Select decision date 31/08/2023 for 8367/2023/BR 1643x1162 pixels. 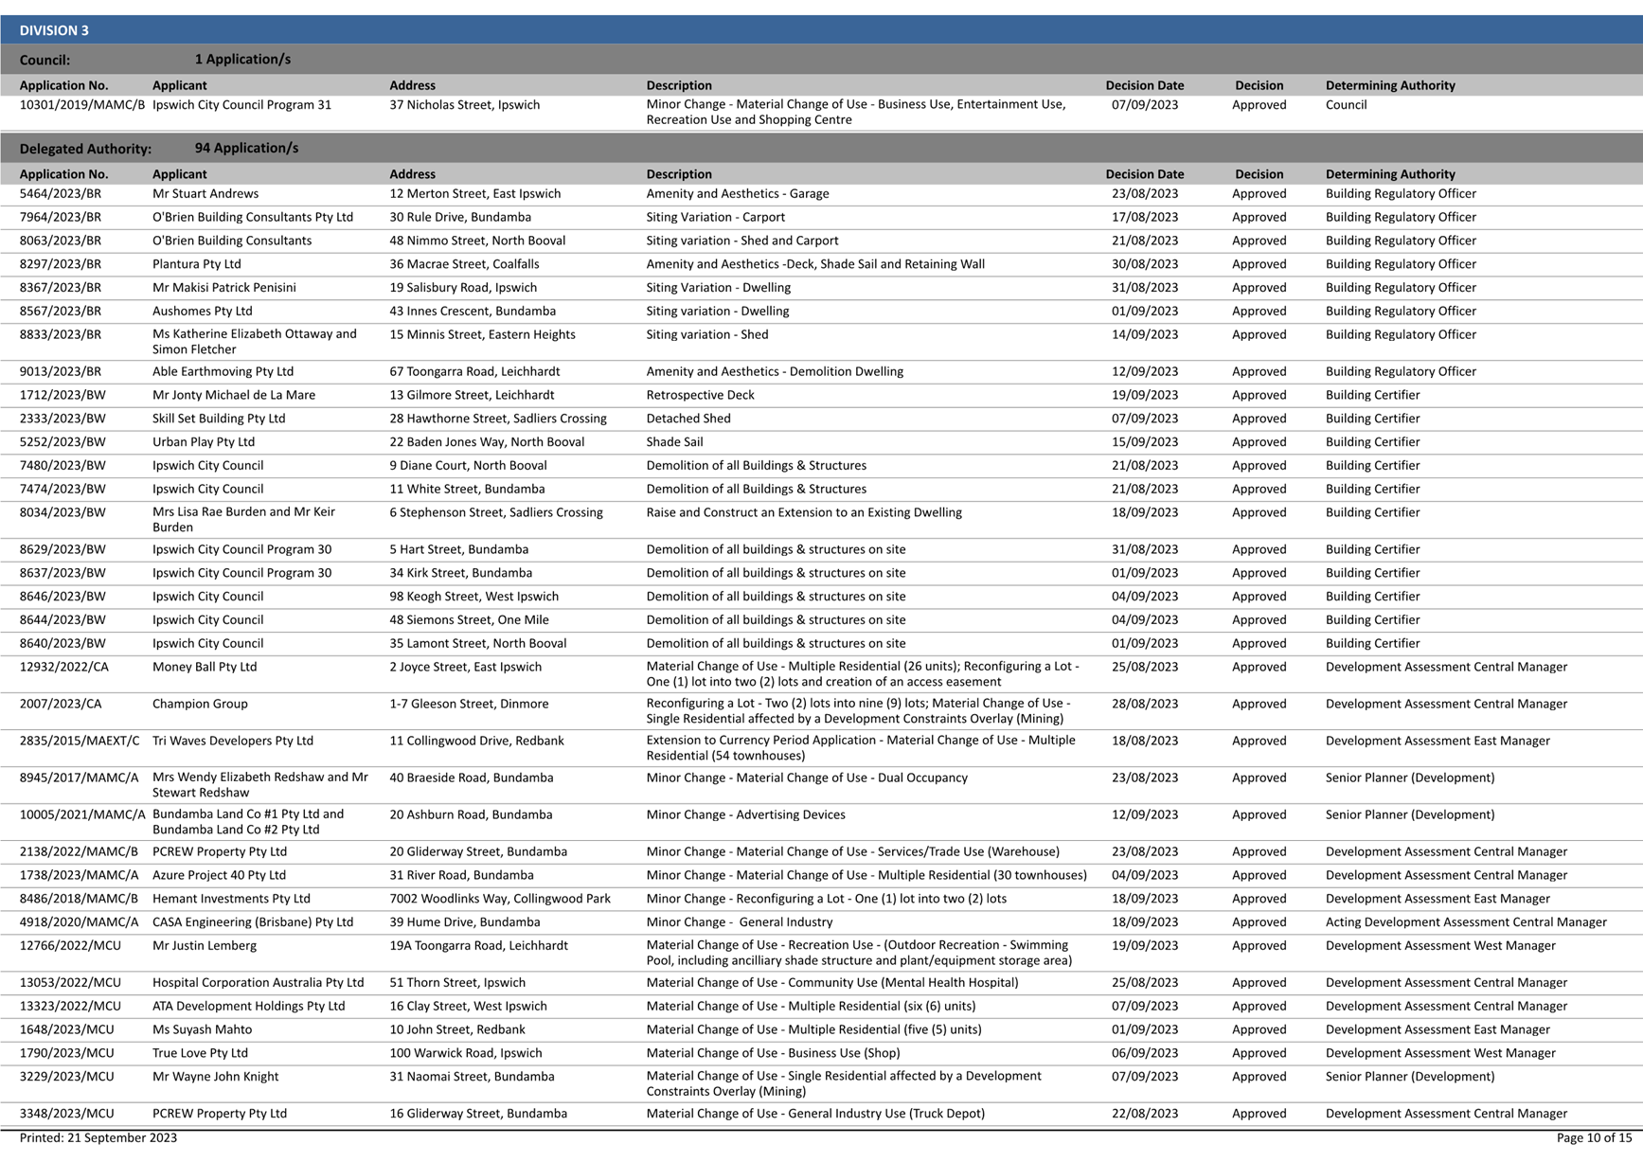[x=1145, y=288]
